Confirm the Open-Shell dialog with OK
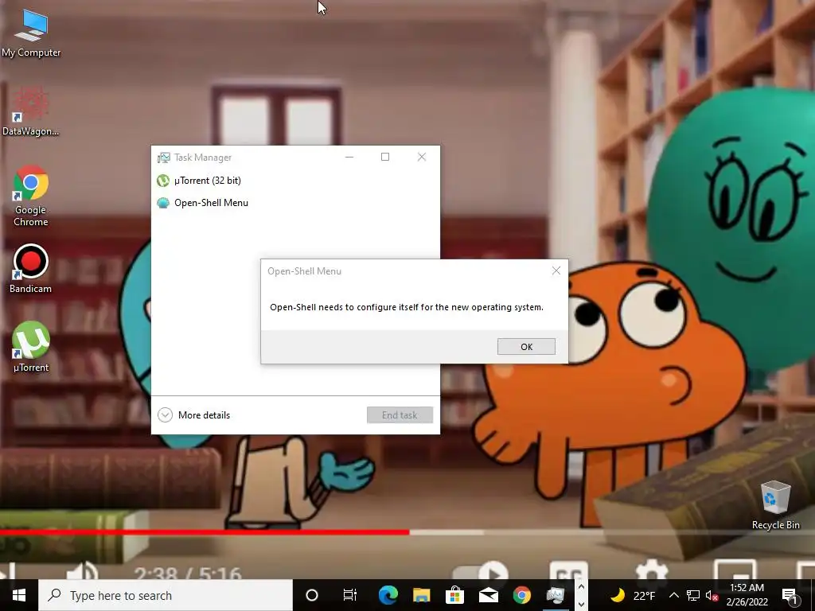Viewport: 815px width, 611px height. [x=526, y=347]
